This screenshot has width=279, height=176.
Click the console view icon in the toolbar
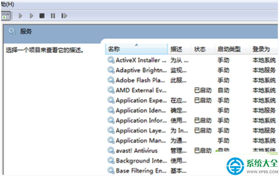click(6, 16)
